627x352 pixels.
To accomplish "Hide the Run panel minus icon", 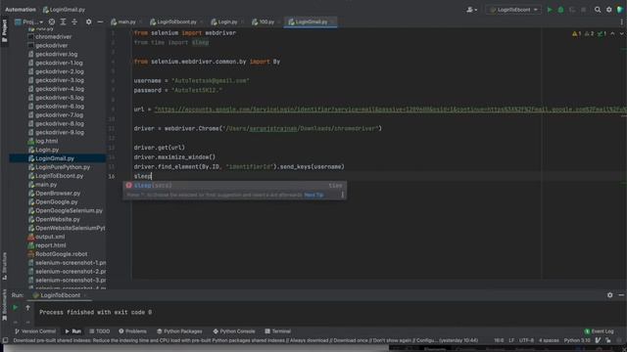I will pyautogui.click(x=621, y=295).
